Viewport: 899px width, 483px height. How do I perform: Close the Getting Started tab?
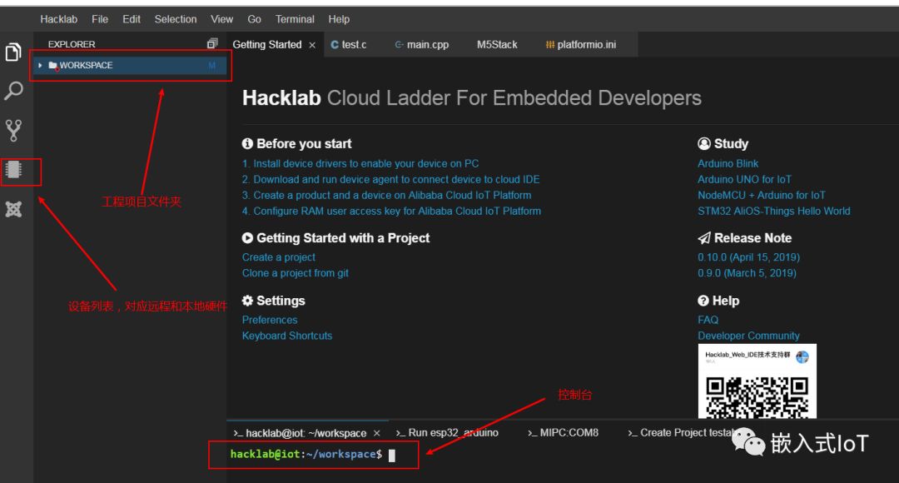[x=312, y=45]
